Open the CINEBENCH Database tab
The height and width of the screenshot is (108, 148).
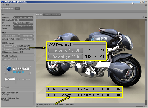(x=52, y=15)
